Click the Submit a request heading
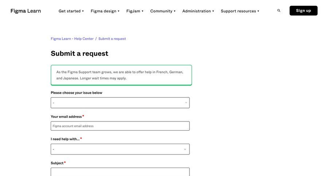The width and height of the screenshot is (328, 176). pos(79,53)
